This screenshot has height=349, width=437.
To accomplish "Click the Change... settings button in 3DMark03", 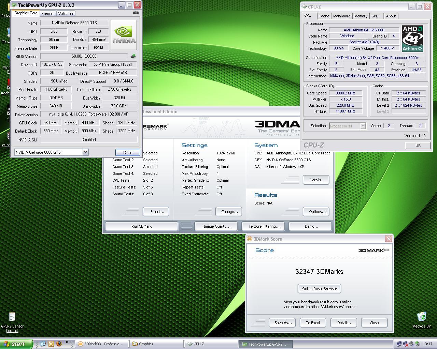I will 229,212.
